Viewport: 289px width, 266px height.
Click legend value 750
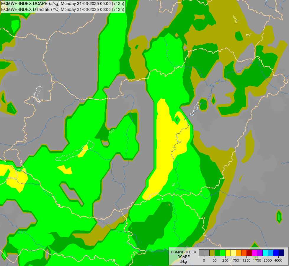coord(236,260)
